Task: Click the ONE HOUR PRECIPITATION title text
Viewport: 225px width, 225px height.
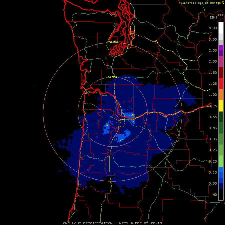Action: coord(88,223)
